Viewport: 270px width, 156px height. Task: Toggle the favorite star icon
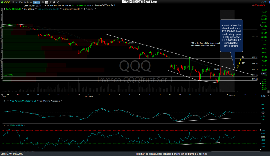[x=262, y=2]
